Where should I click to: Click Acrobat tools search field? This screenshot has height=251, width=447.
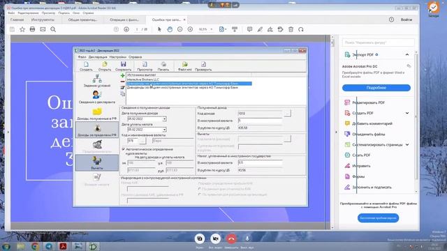point(378,43)
